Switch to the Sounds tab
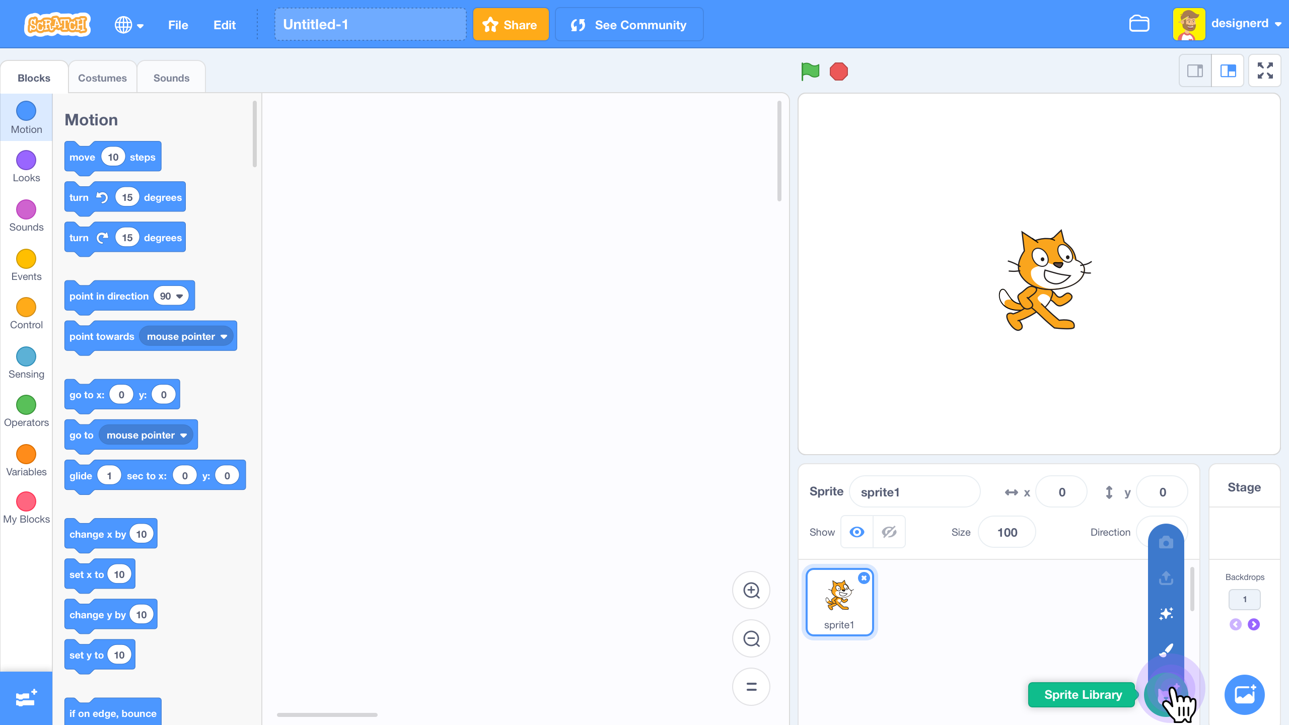The image size is (1289, 725). coord(171,78)
